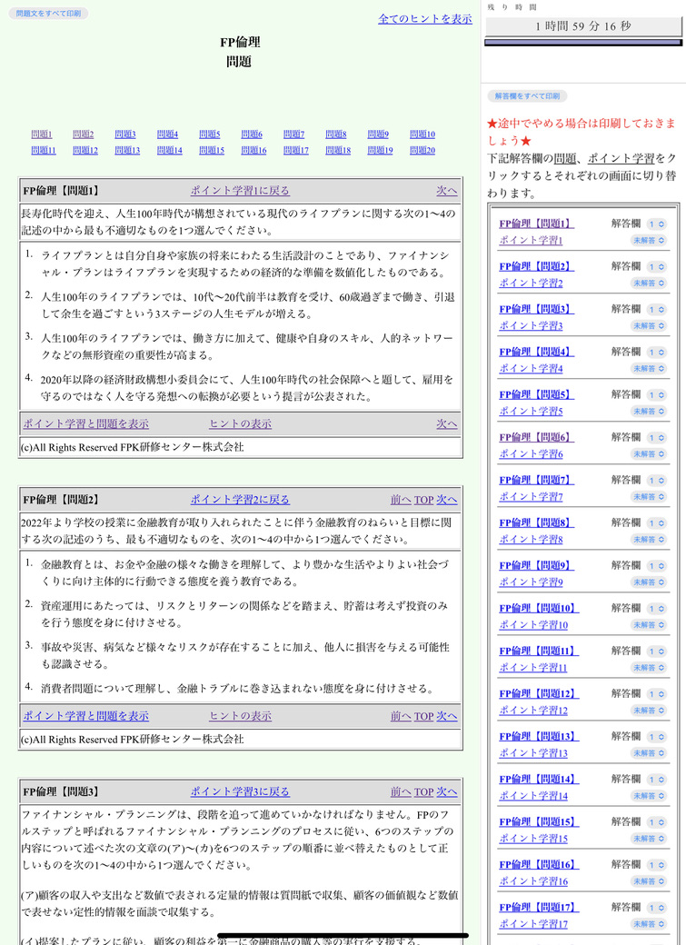The height and width of the screenshot is (945, 686).
Task: Click the 解答欄をすべて印刷 button
Action: 527,95
